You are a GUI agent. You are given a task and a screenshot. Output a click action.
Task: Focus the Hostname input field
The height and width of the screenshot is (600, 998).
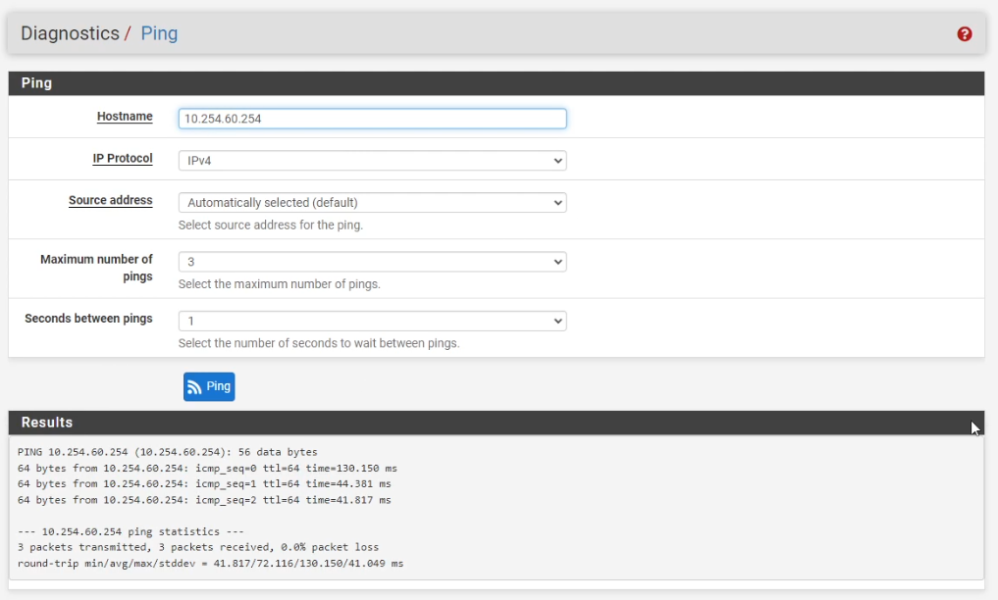point(372,119)
